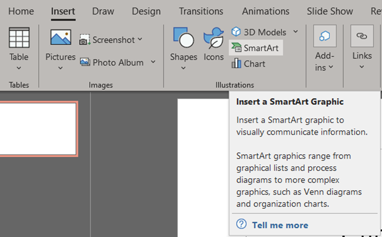Expand the Links dropdown chevron
The image size is (382, 237).
(x=362, y=67)
